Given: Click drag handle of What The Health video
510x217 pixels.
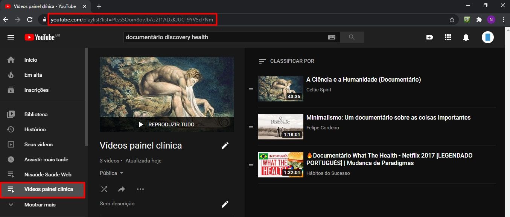Looking at the screenshot, I should (x=251, y=165).
